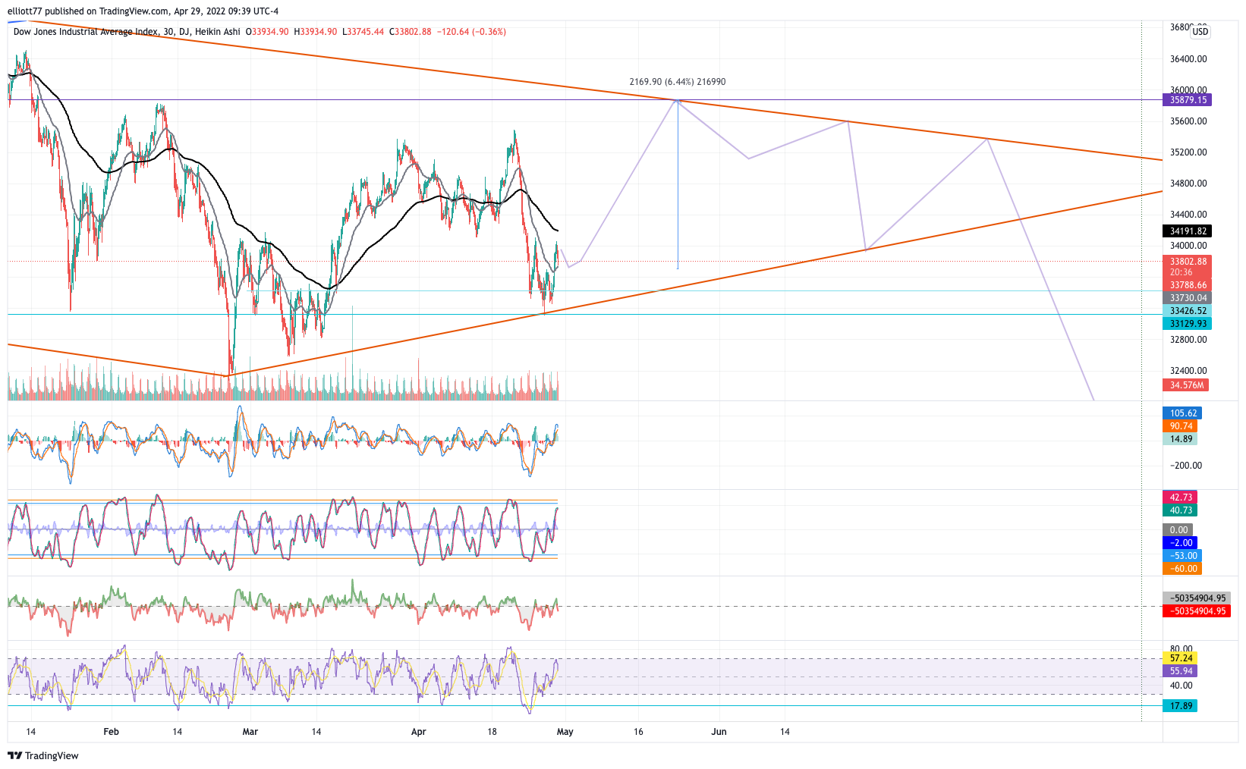Click the gray −50354904.95 label

click(1197, 598)
